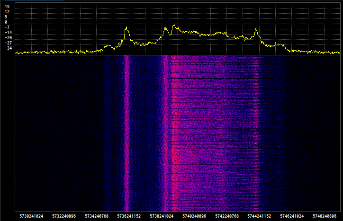
Task: Click the 5736241152 frequency label
Action: (129, 216)
